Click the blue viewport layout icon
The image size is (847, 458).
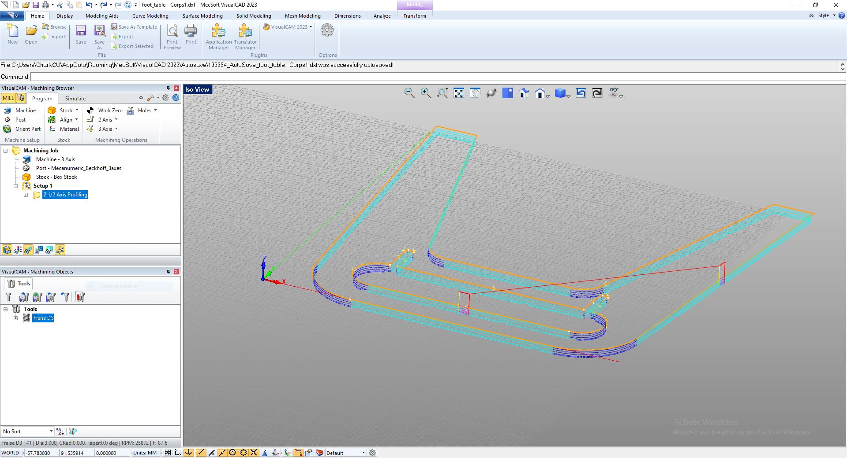[x=508, y=93]
